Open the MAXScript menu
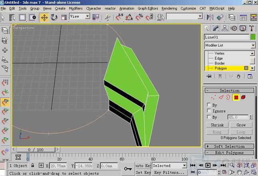The width and height of the screenshot is (258, 176). click(217, 8)
